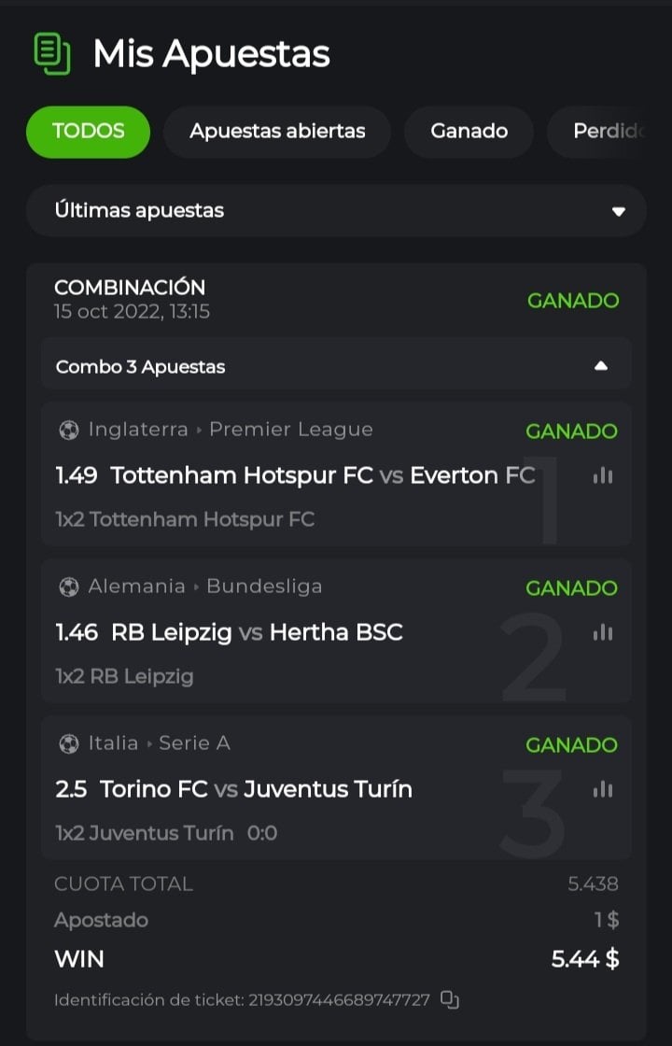The image size is (672, 1046).
Task: Show only Ganado bets
Action: tap(469, 132)
